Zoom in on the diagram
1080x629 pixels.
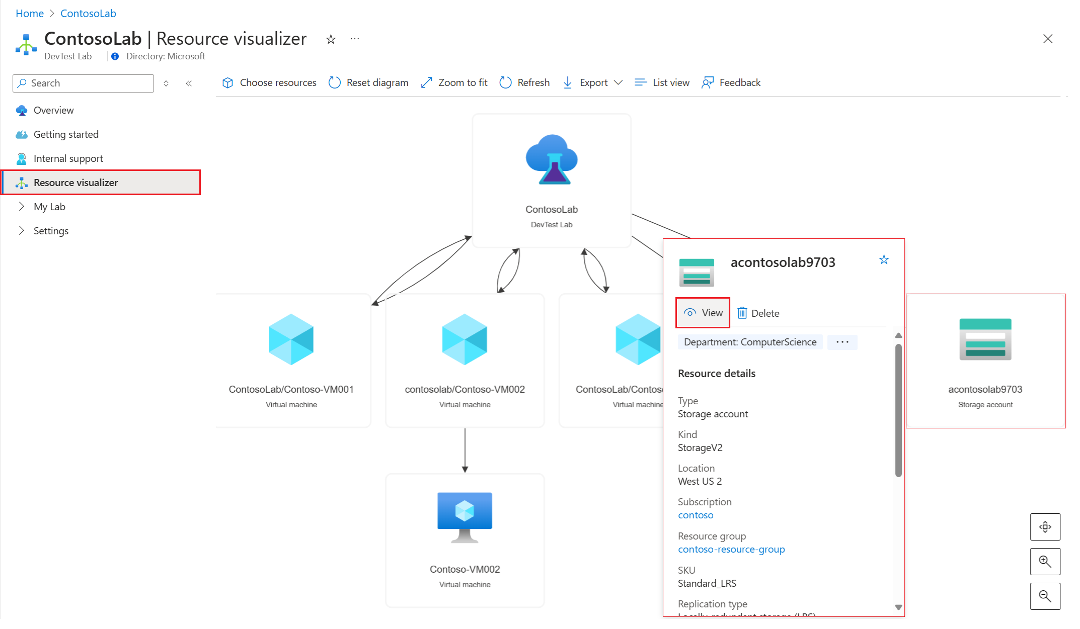1045,562
